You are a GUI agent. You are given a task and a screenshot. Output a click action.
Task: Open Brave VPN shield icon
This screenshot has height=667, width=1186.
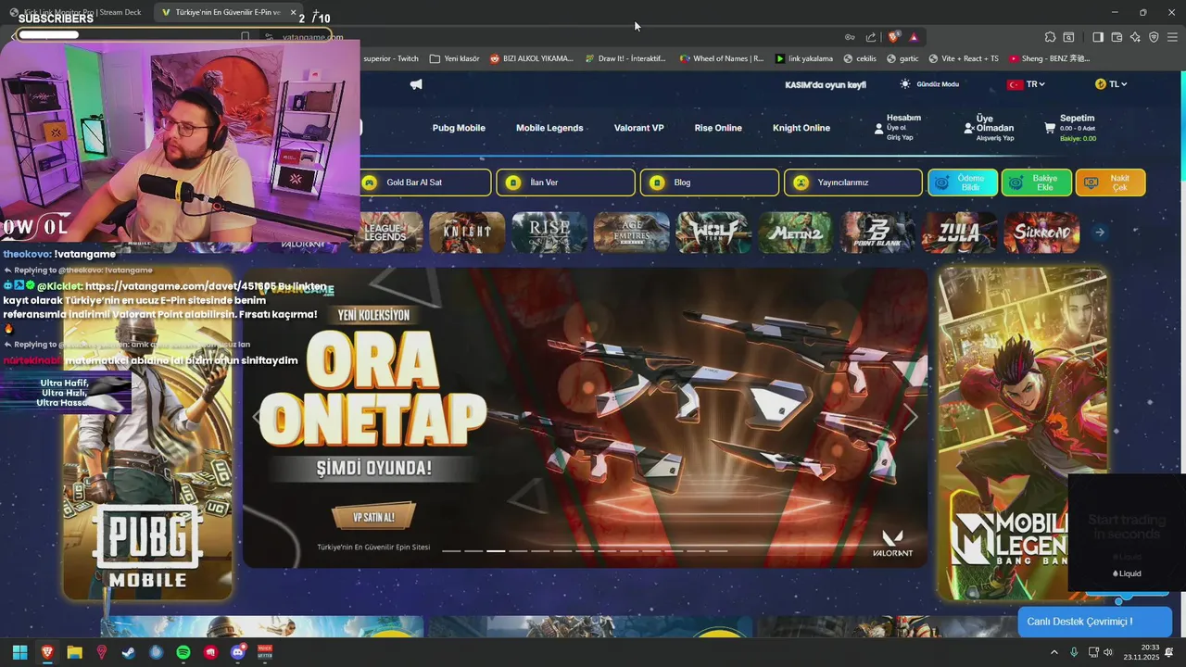(x=1154, y=37)
